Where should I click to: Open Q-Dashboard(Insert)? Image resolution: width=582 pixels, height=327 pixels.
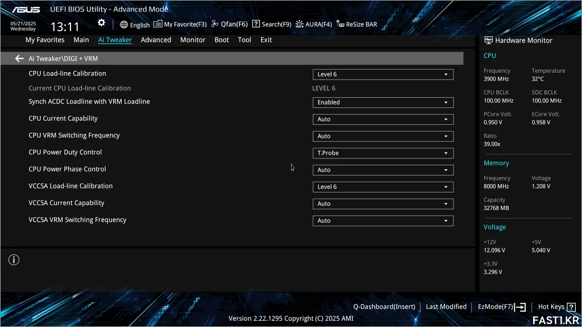(x=384, y=307)
